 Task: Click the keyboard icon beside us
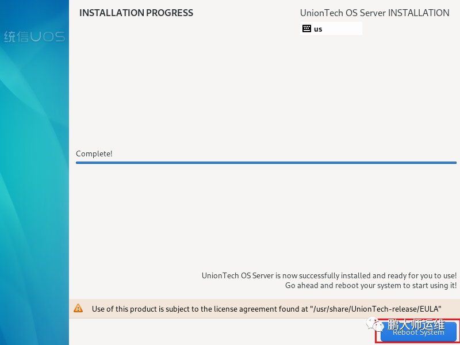point(306,28)
